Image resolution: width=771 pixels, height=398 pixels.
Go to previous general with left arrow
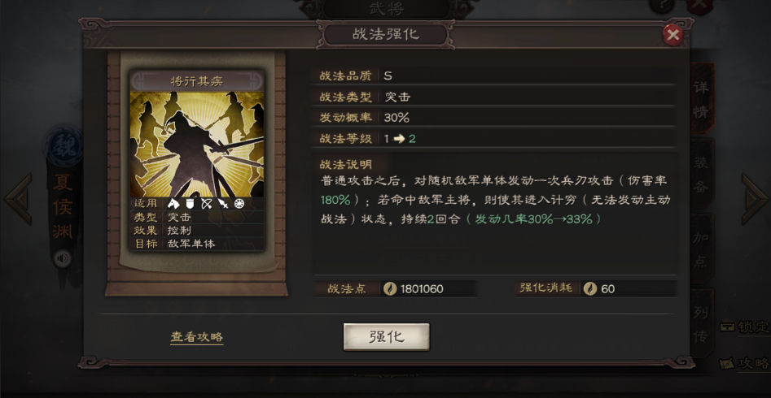click(x=18, y=199)
